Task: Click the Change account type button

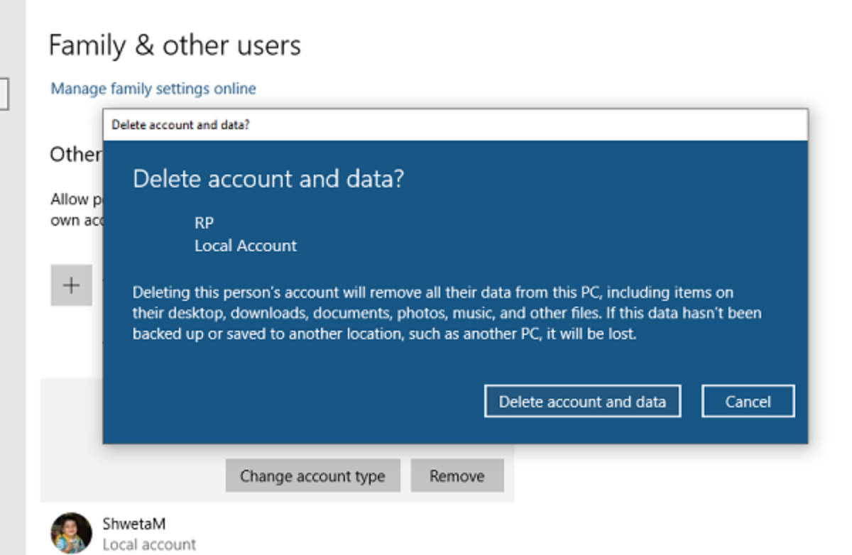Action: [312, 476]
